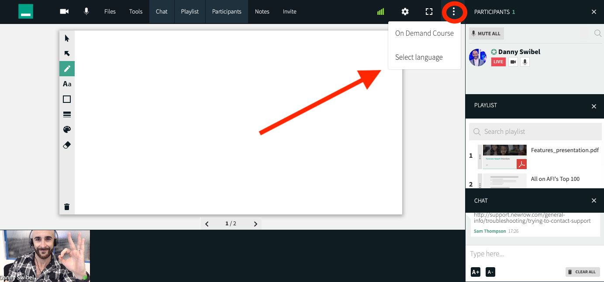Increase chat font size A+

(476, 272)
